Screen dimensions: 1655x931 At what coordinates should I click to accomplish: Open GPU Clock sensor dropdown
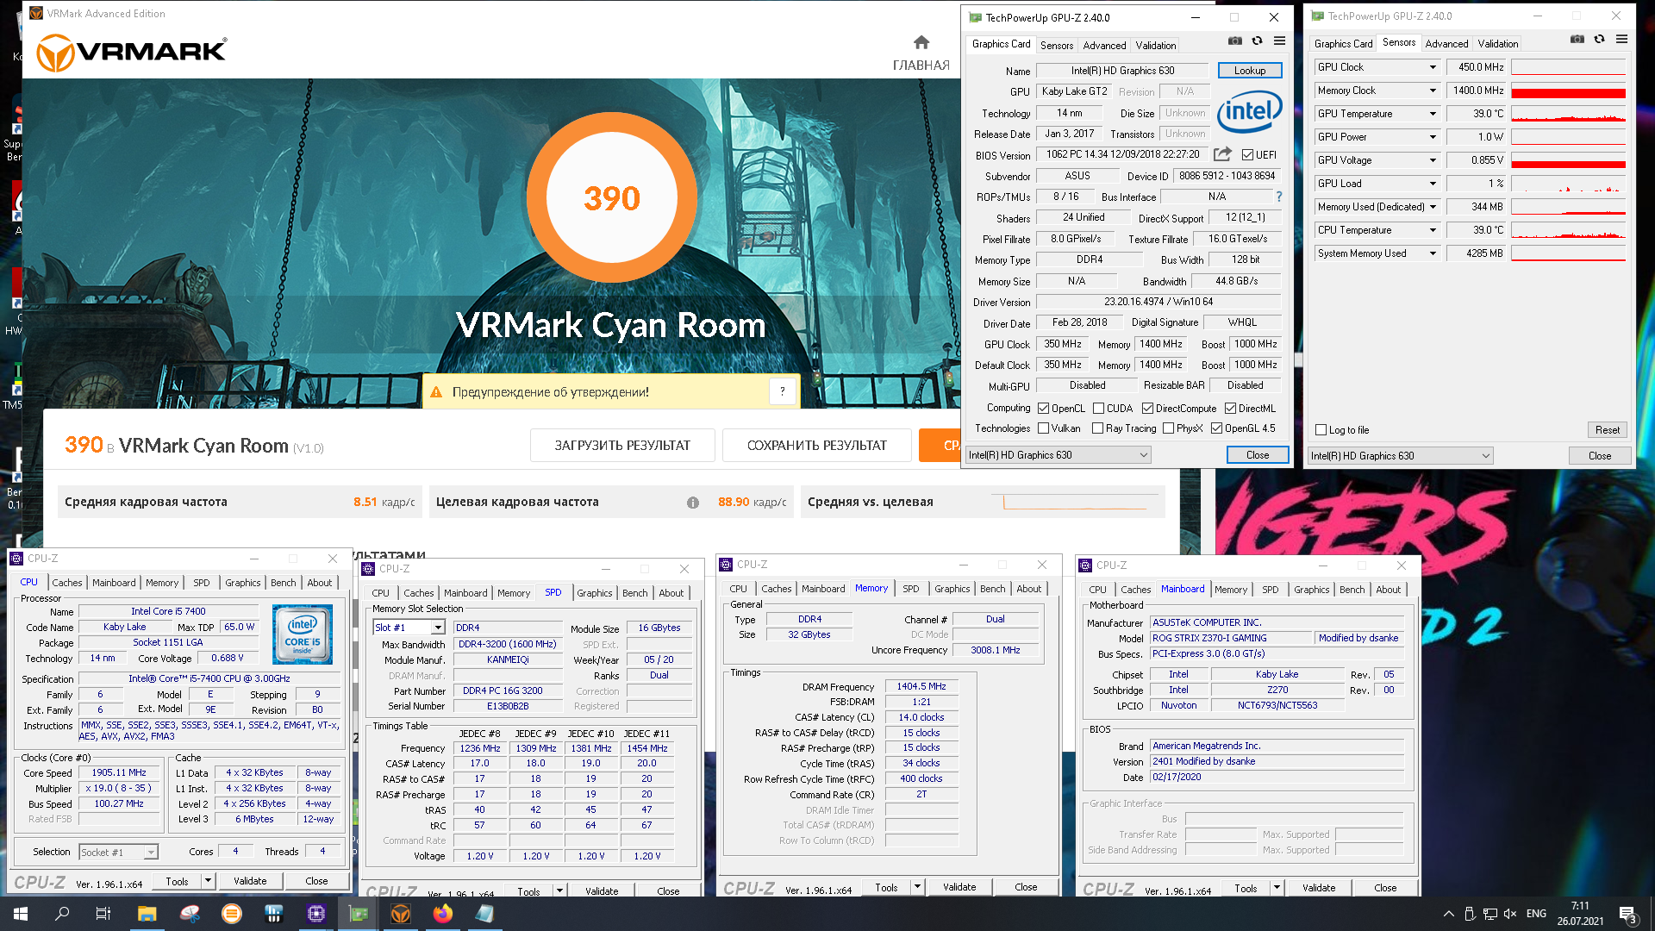tap(1433, 67)
